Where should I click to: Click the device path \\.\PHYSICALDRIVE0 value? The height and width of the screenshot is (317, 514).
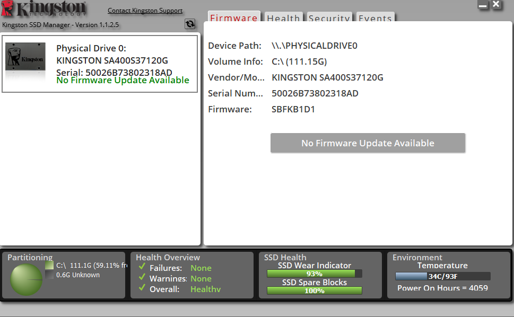tap(315, 46)
